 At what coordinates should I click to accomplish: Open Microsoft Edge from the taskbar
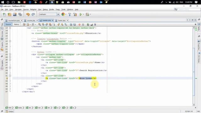(x=30, y=2)
